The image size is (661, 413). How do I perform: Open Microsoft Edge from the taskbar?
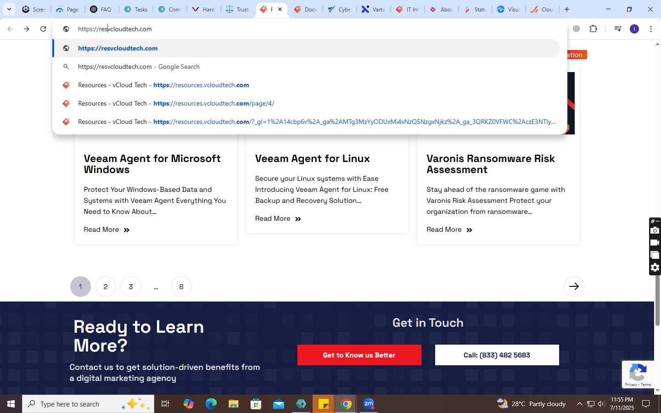pyautogui.click(x=211, y=404)
